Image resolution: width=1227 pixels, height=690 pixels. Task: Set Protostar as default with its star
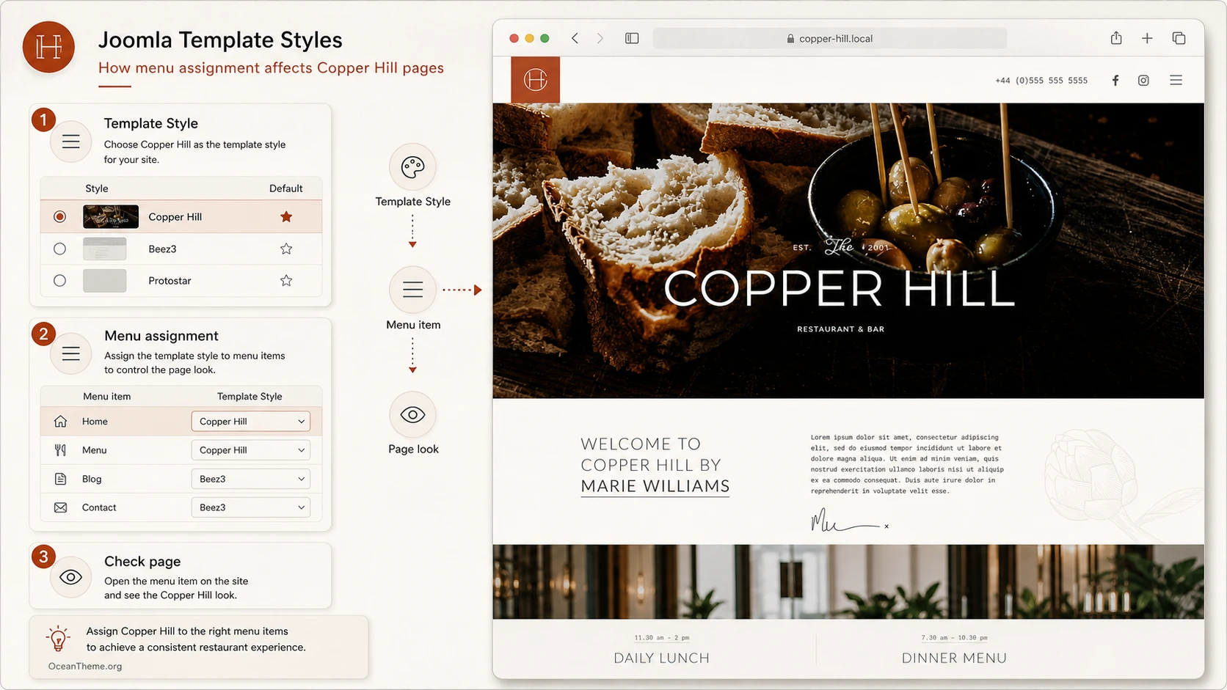[286, 281]
